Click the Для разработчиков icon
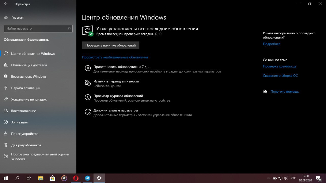Viewport: 326px width, 183px height. [6, 145]
